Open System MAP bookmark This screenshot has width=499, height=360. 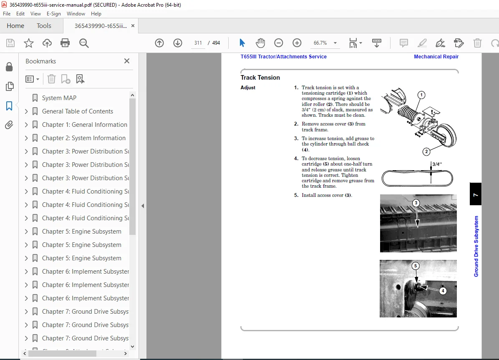point(59,98)
